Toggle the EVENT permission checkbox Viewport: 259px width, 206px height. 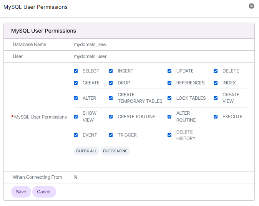[76, 135]
